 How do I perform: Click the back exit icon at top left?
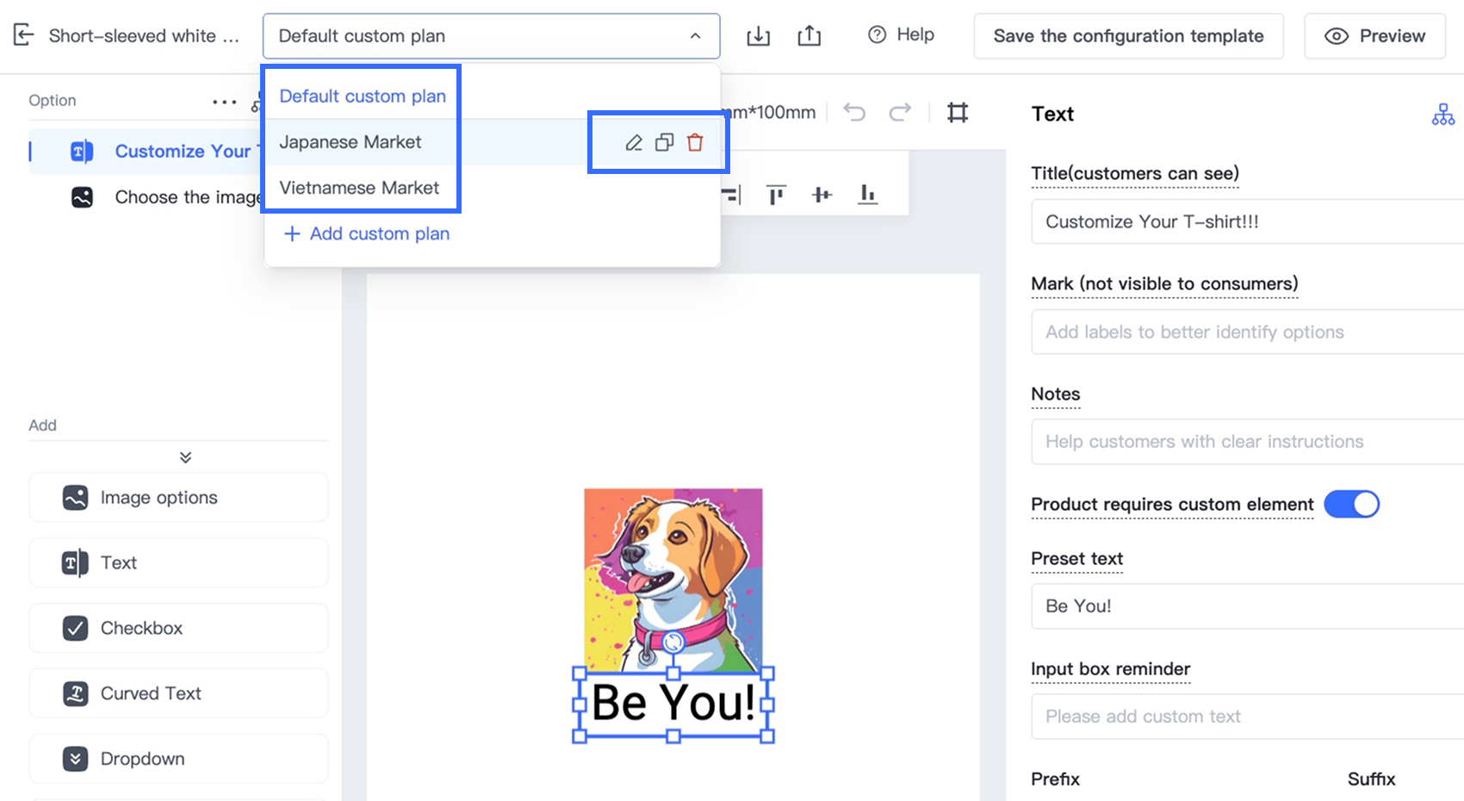point(24,35)
